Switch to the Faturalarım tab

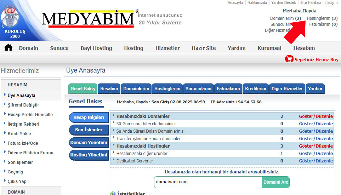click(228, 89)
